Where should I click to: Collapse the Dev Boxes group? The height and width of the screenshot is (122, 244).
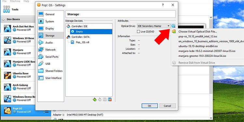pyautogui.click(x=3, y=20)
